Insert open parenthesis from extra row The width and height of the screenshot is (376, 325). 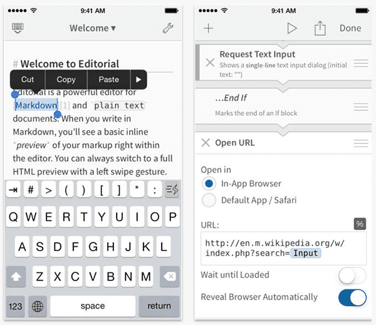(x=66, y=190)
